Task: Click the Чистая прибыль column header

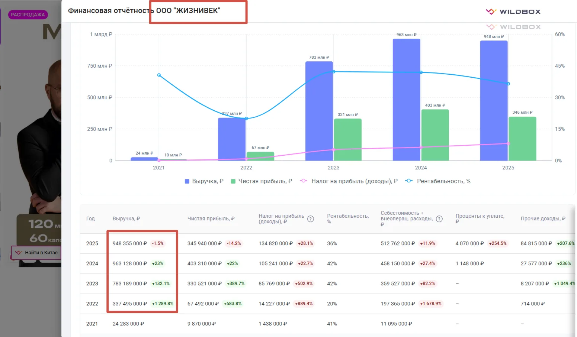Action: point(211,219)
